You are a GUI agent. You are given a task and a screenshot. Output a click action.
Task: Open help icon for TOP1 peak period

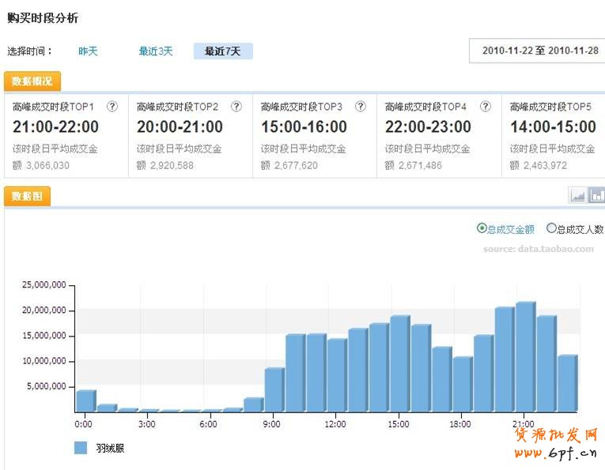pos(112,107)
